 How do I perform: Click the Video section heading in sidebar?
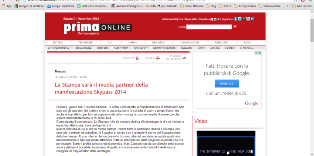click(201, 121)
